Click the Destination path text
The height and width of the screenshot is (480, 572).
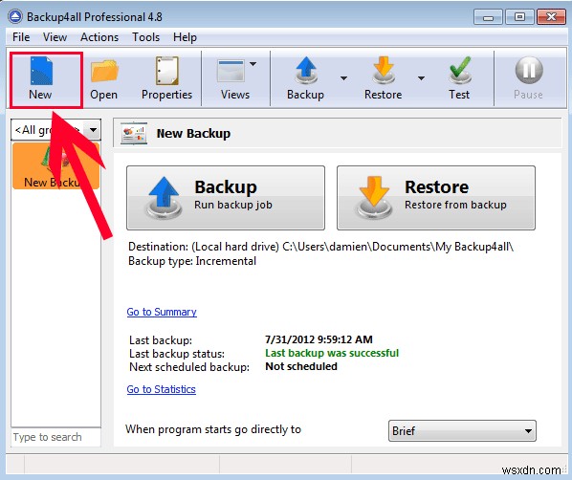320,247
